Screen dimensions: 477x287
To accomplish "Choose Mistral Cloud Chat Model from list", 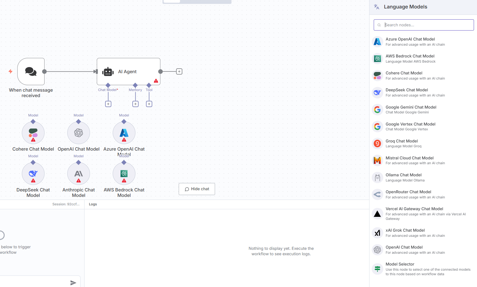I will tap(423, 160).
